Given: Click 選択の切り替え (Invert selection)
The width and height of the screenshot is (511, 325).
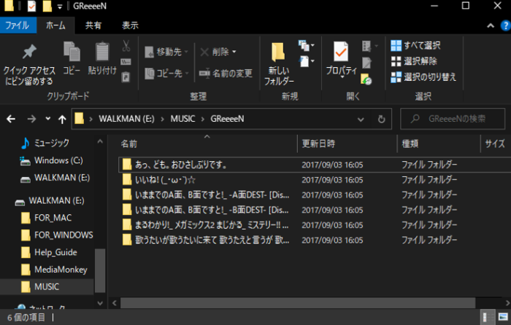Looking at the screenshot, I should (x=423, y=77).
